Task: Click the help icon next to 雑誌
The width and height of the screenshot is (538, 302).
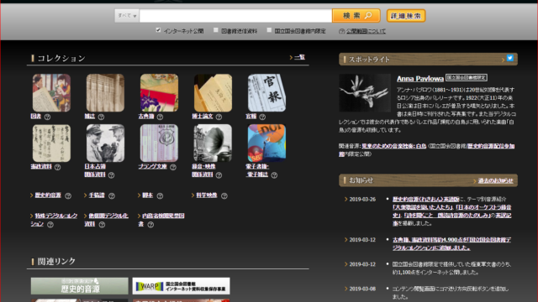Action: [101, 117]
